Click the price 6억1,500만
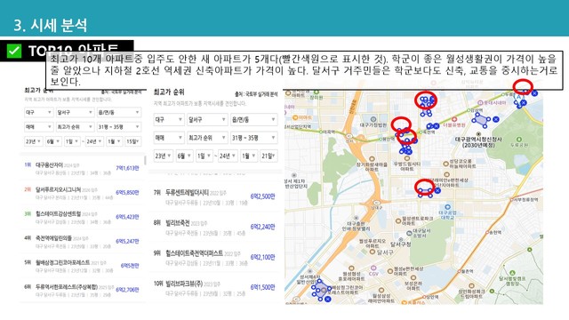The width and height of the screenshot is (569, 320). (x=263, y=287)
